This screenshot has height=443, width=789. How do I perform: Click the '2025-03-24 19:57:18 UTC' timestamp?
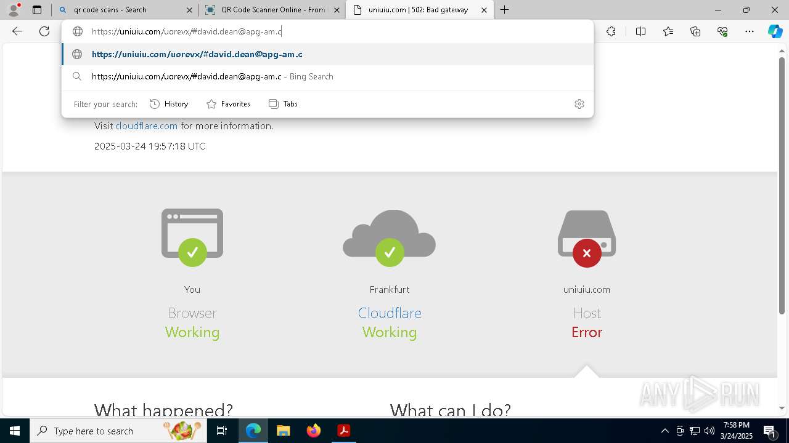[x=150, y=146]
